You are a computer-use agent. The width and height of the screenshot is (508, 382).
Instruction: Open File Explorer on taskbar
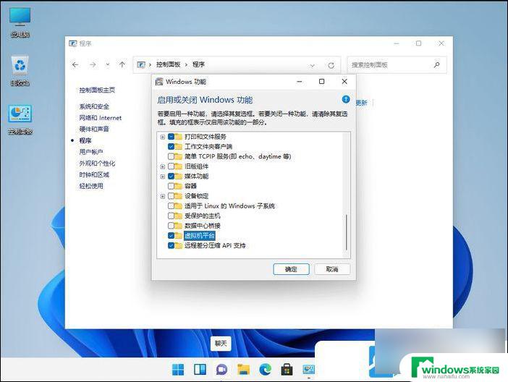243,370
